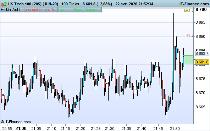
Task: Click the 8 675 price axis label
Action: pyautogui.click(x=200, y=79)
